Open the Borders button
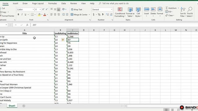The image size is (198, 111). (x=32, y=14)
